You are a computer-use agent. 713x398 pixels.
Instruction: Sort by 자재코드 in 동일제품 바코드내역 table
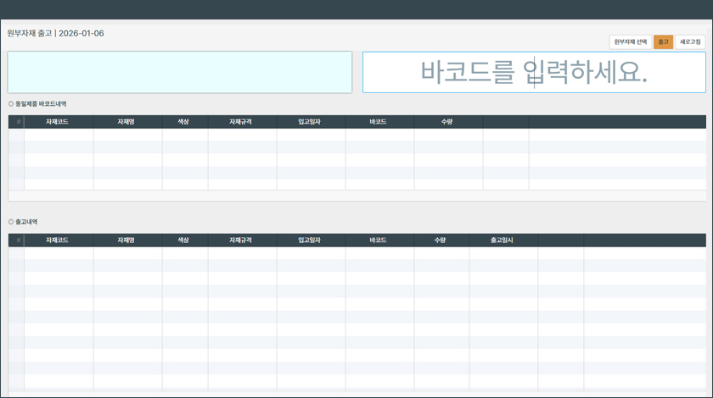(x=58, y=122)
